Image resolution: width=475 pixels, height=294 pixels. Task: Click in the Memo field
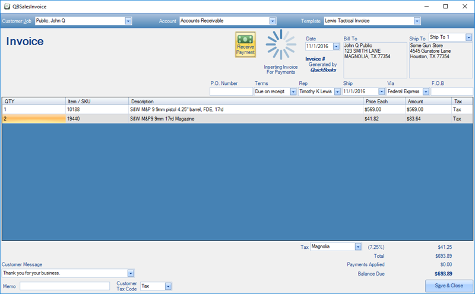pyautogui.click(x=65, y=286)
